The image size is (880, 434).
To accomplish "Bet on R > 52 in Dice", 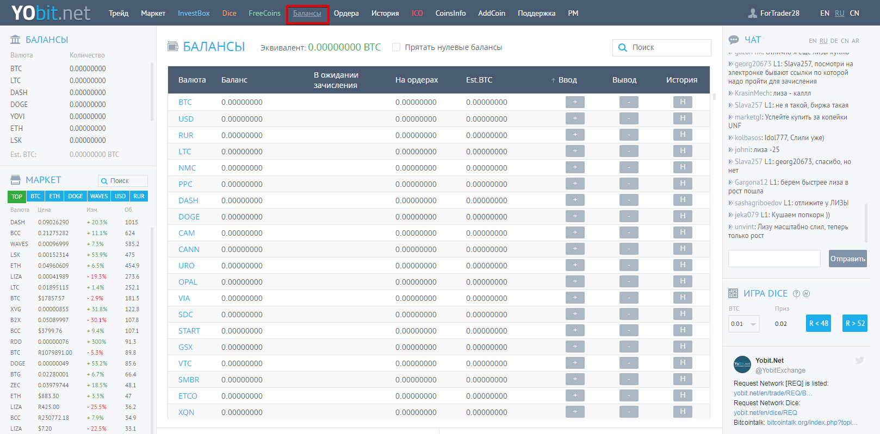I will pos(855,323).
